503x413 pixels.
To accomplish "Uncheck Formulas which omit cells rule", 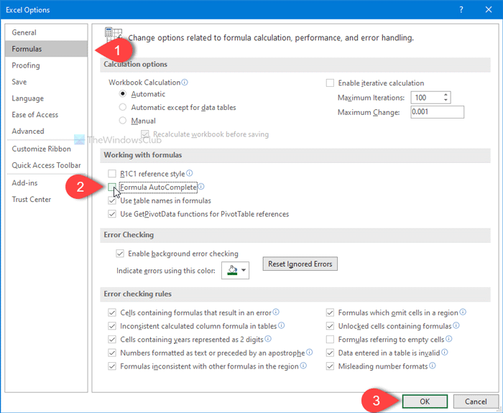I will (330, 312).
